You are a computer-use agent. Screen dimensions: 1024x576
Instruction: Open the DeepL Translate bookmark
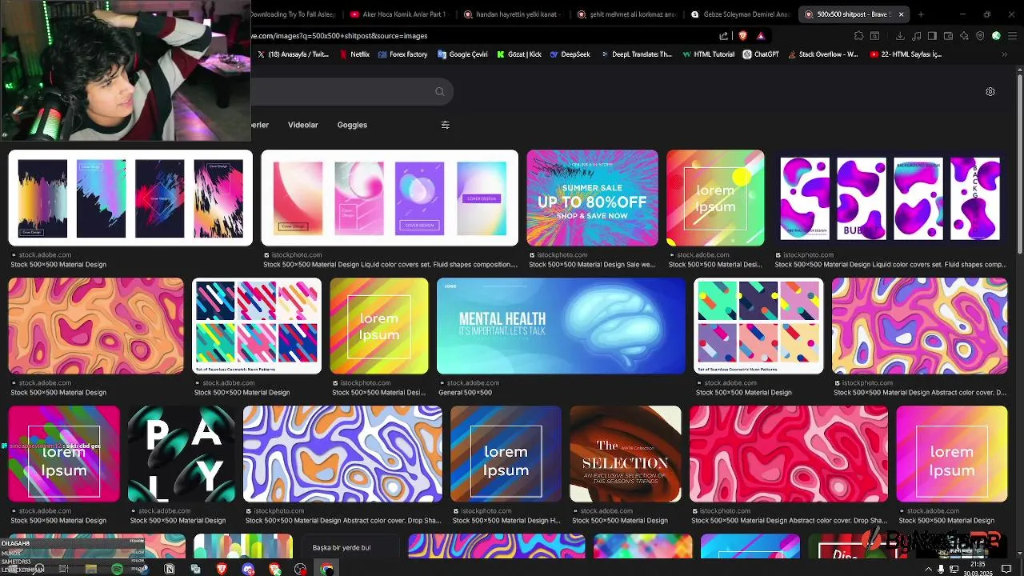pyautogui.click(x=636, y=54)
